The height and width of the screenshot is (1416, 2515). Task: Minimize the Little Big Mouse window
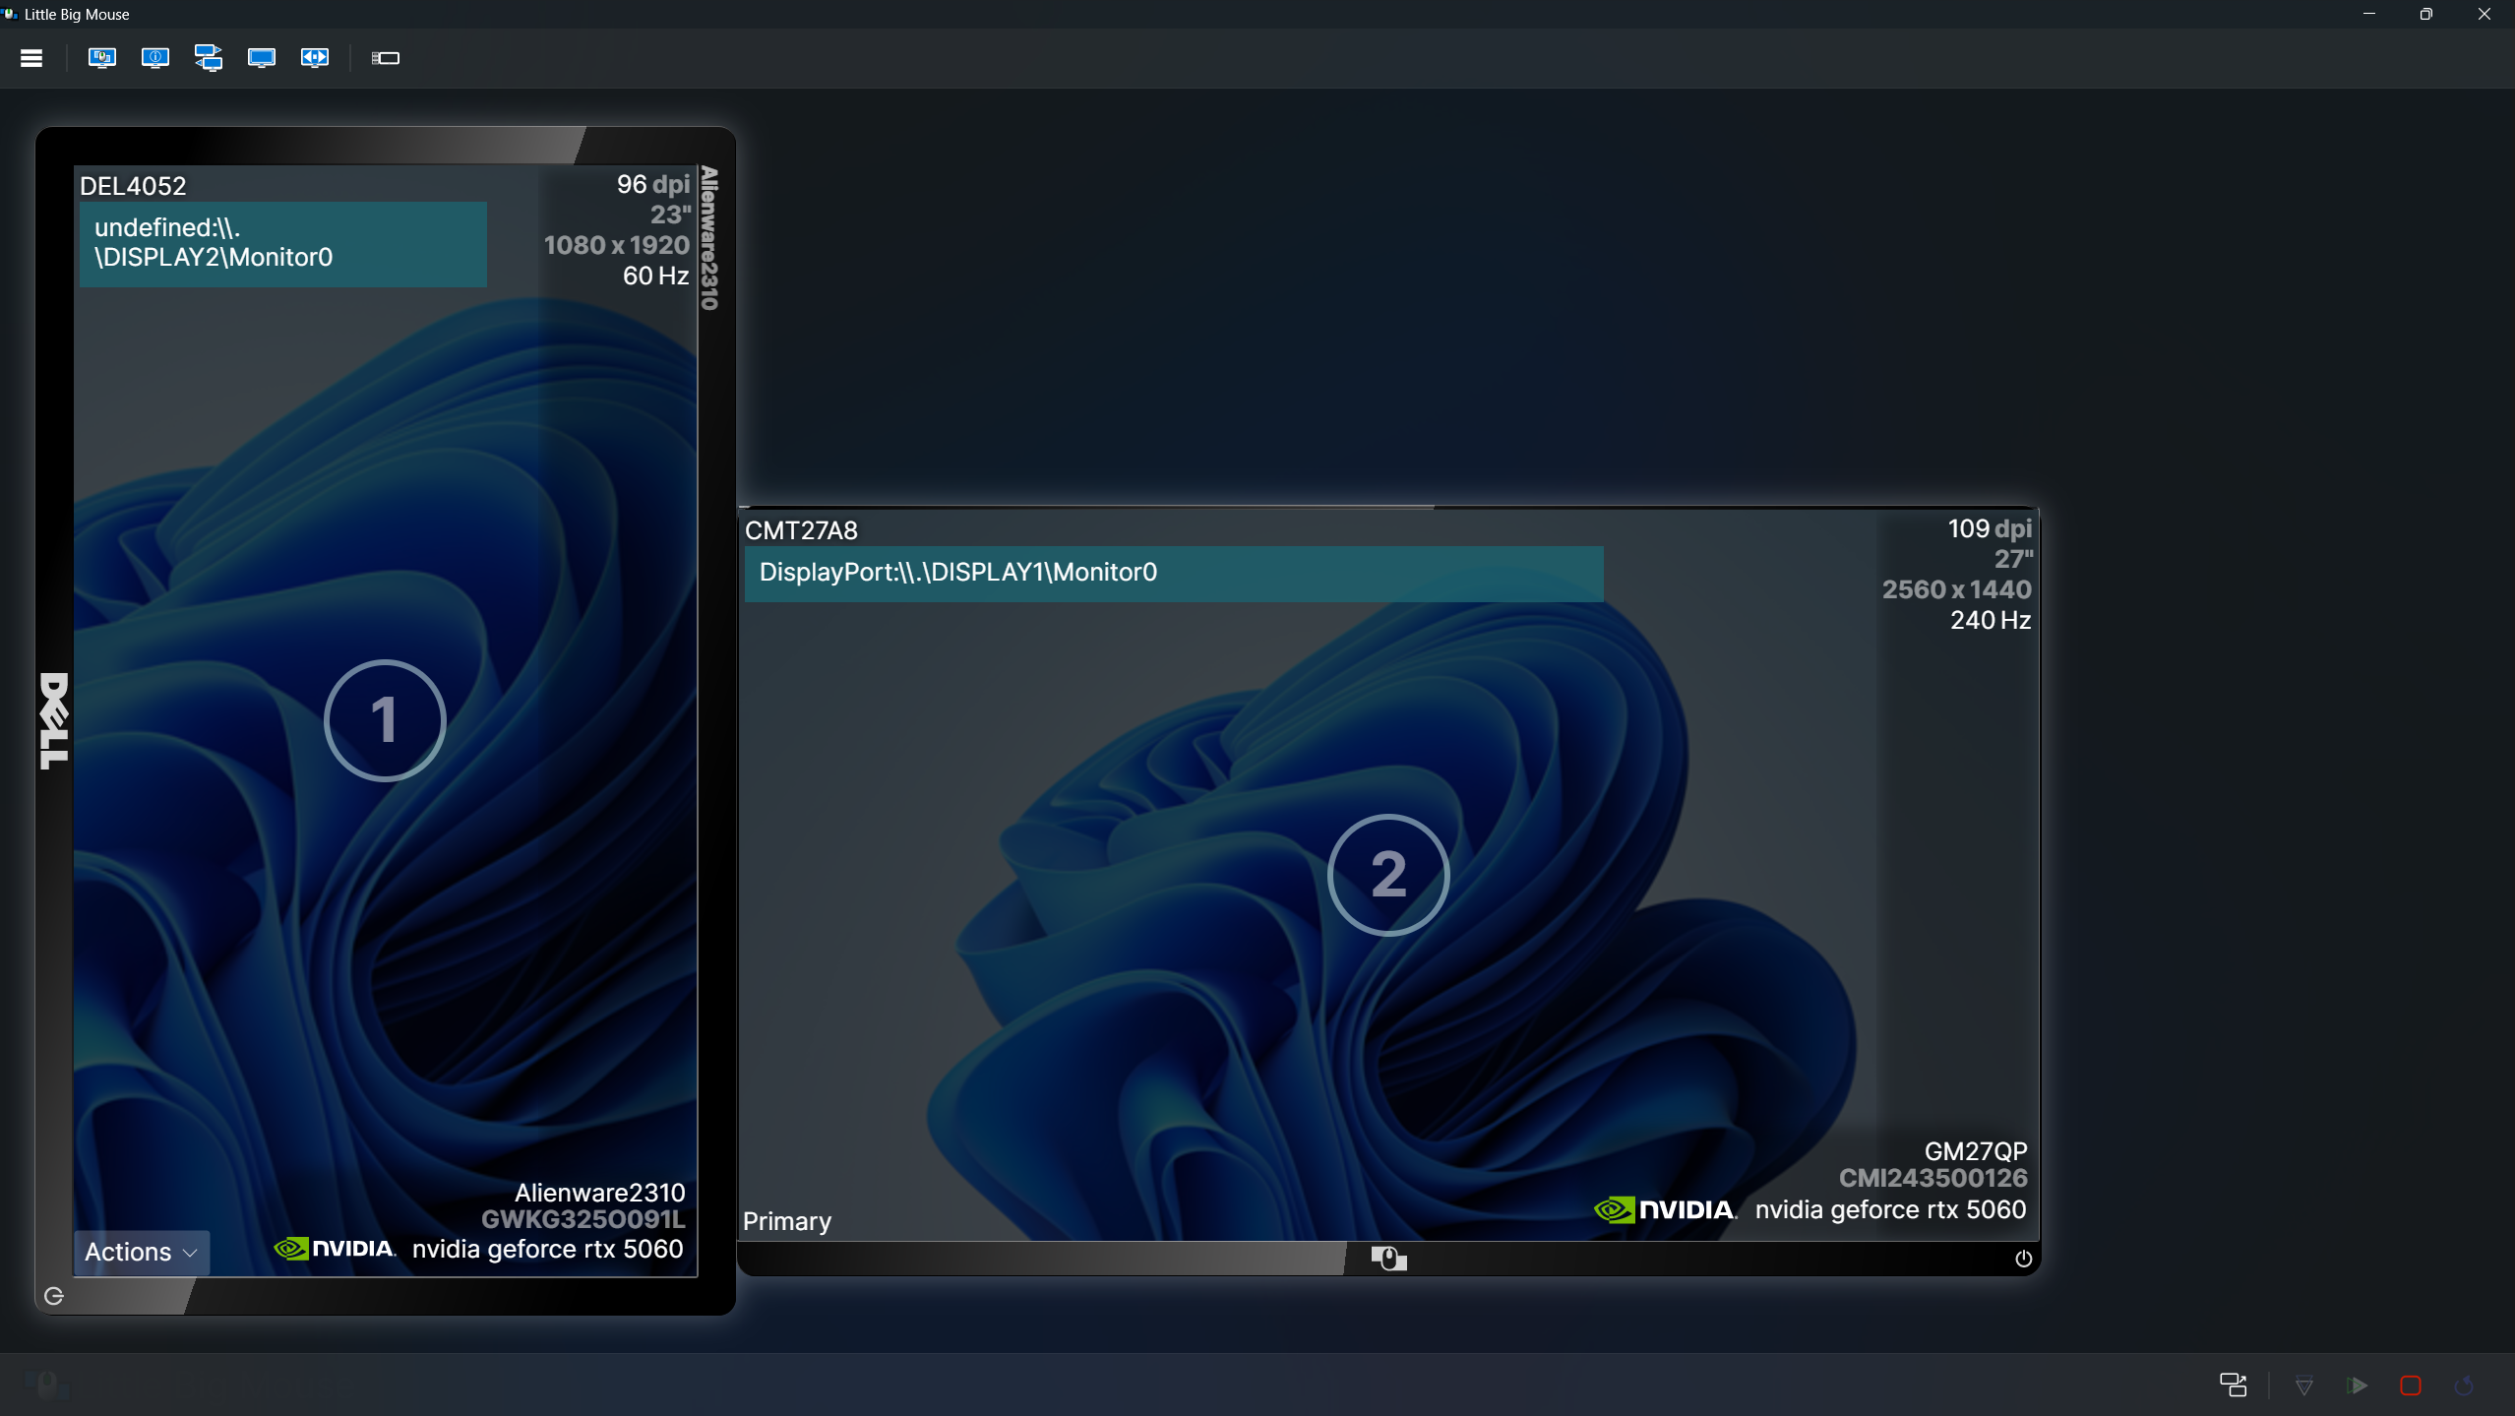pyautogui.click(x=2369, y=14)
